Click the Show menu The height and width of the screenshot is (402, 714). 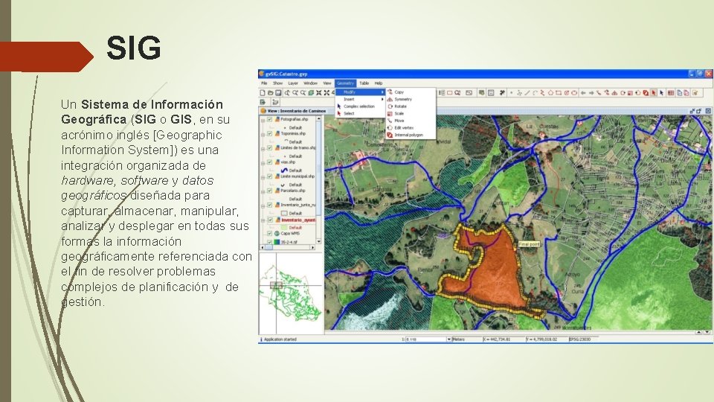[x=277, y=83]
